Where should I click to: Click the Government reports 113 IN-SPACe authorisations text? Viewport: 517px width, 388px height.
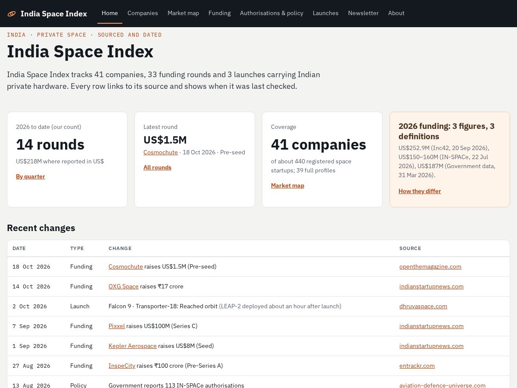tap(176, 385)
